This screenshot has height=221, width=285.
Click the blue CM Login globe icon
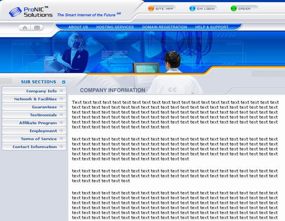(192, 9)
